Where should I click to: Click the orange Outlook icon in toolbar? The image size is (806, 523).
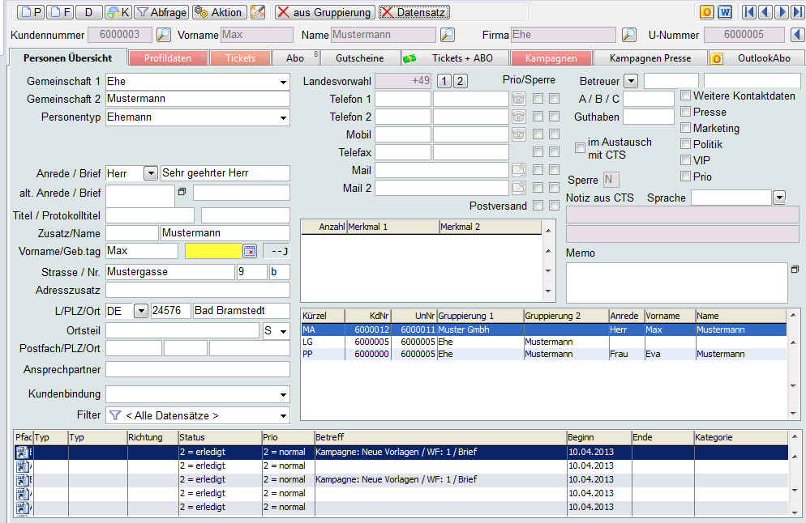point(707,12)
